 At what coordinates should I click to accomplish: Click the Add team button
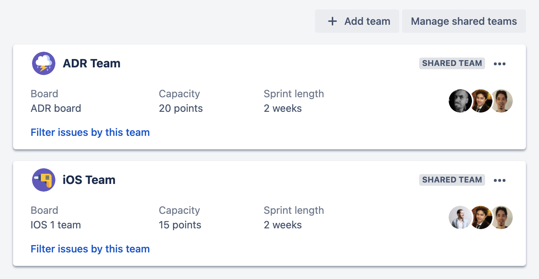(357, 21)
